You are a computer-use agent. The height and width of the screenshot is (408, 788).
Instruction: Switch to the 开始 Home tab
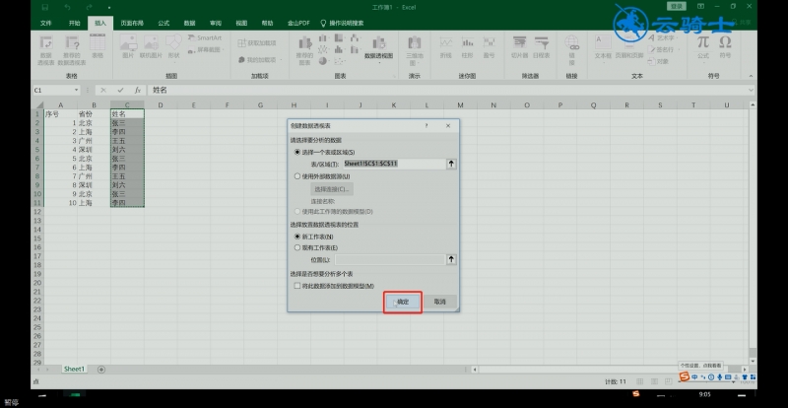(75, 23)
